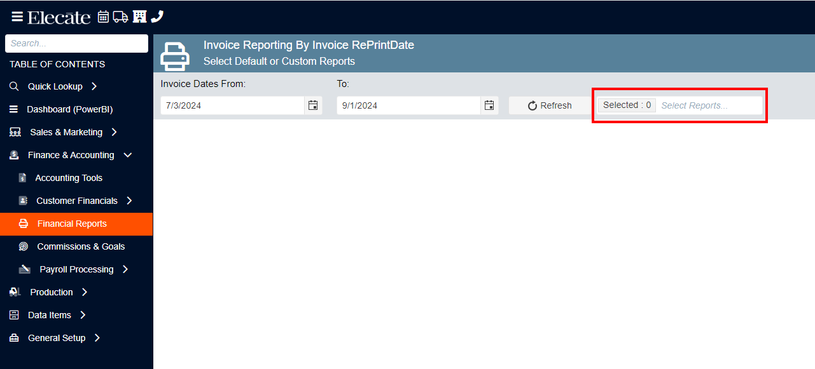Expand the Payroll Processing chevron
The image size is (815, 369).
click(x=125, y=269)
